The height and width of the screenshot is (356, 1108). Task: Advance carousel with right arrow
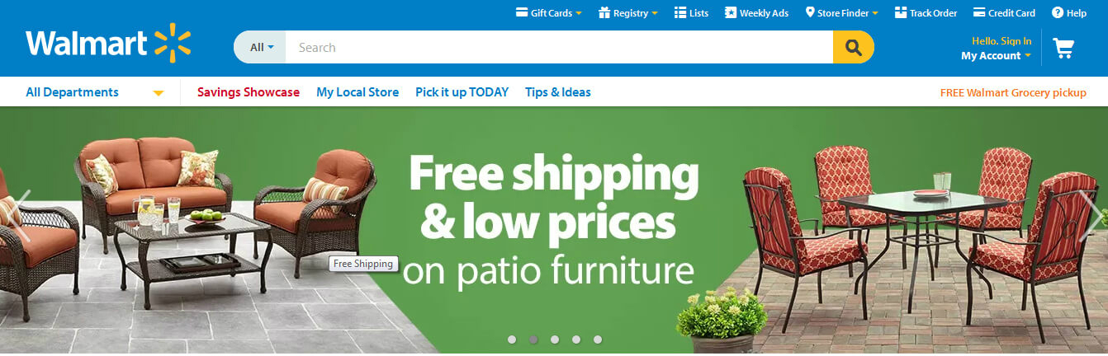tap(1090, 216)
